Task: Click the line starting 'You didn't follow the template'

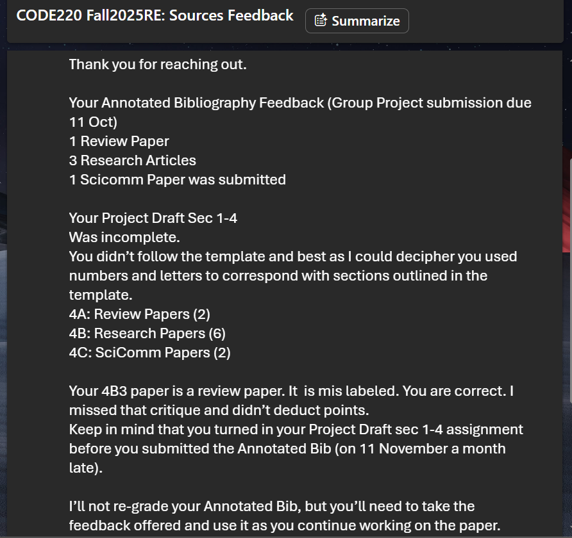Action: 292,256
